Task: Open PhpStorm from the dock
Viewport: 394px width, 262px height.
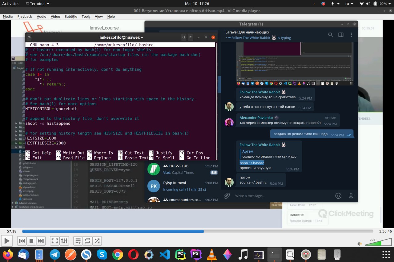Action: pyautogui.click(x=196, y=254)
